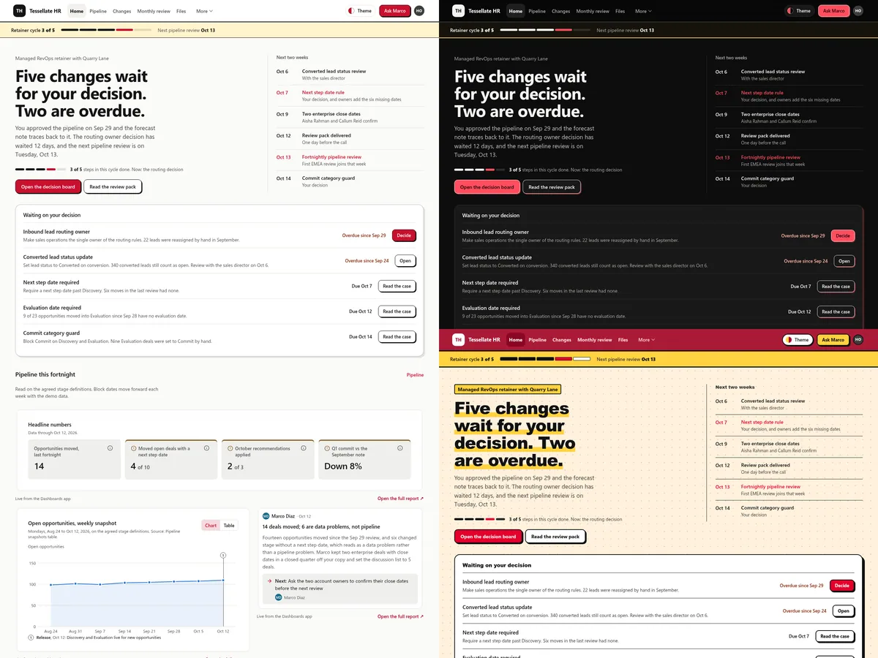Click Ask Marco in the yellow panel

point(833,340)
